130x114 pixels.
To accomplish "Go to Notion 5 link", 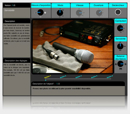I will (x=110, y=77).
